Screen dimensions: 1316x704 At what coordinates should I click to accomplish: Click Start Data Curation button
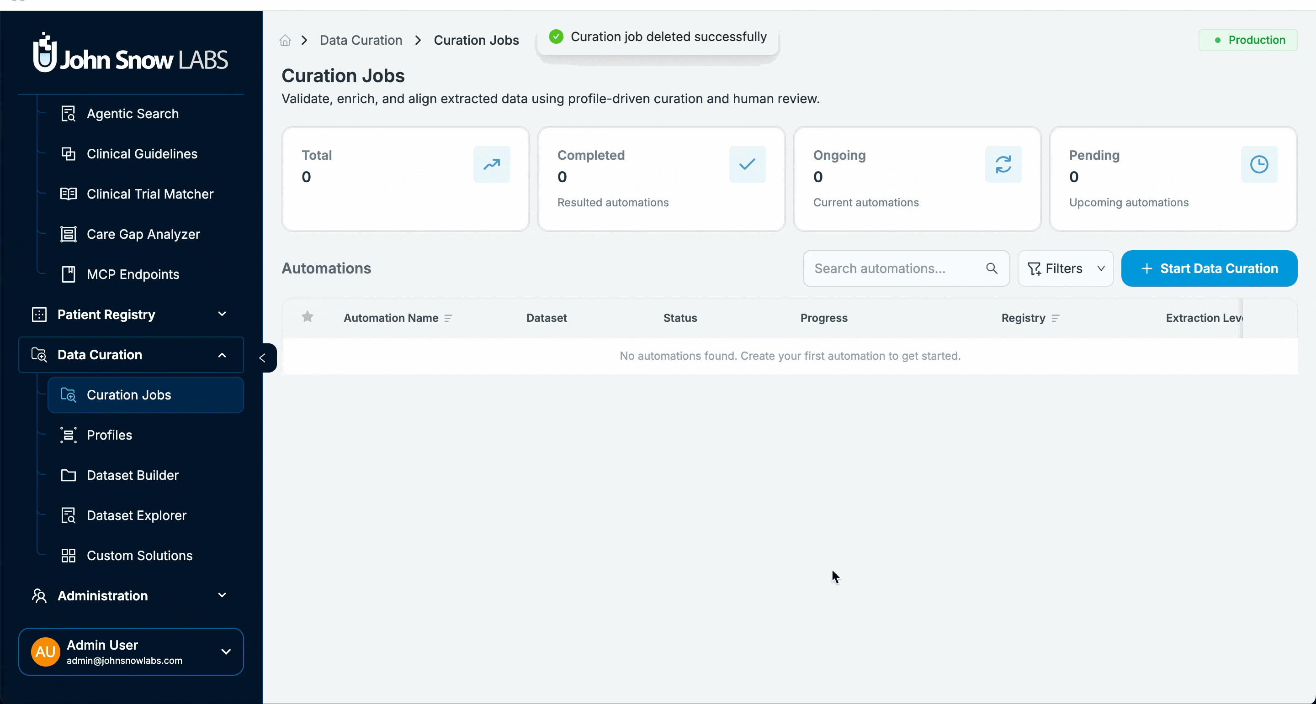[x=1209, y=268]
